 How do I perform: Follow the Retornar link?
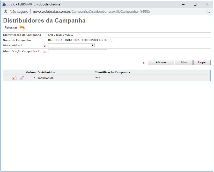click(11, 27)
